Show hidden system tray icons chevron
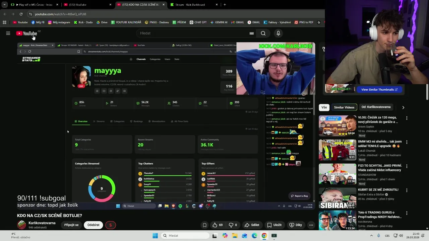 (371, 236)
